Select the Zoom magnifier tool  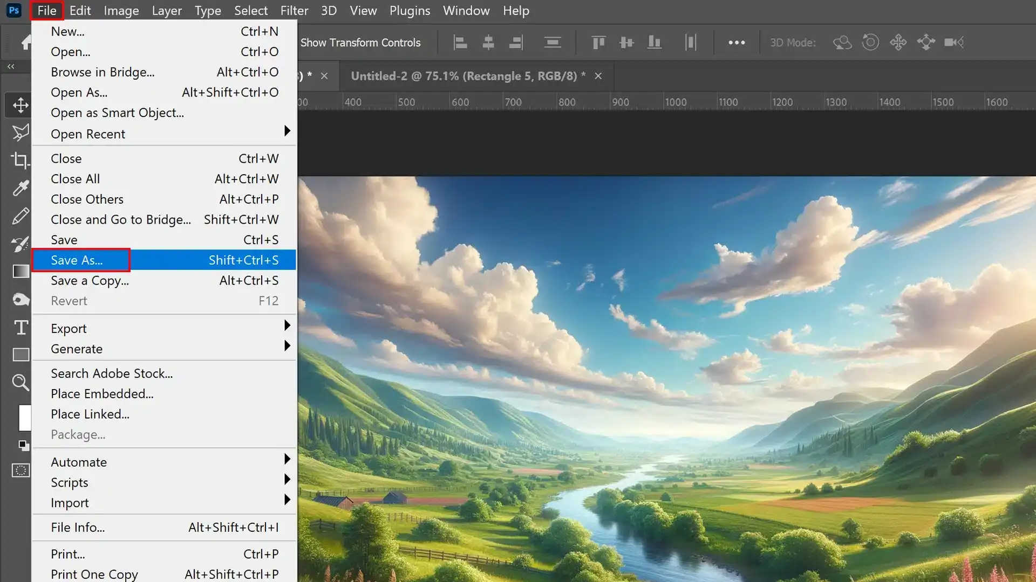point(21,383)
